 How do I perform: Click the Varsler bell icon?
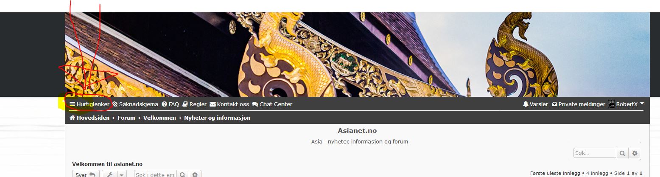[x=526, y=104]
